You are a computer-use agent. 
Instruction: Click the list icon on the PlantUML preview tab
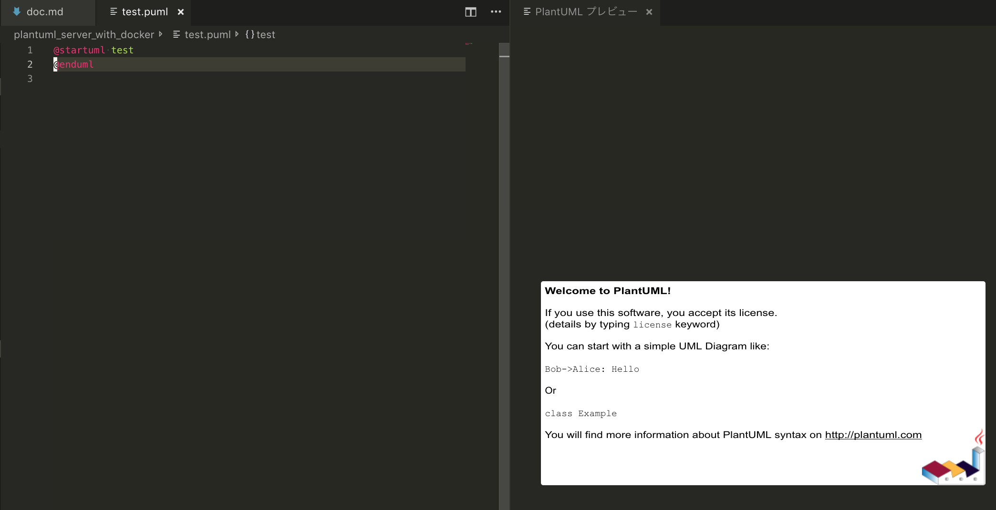(527, 11)
